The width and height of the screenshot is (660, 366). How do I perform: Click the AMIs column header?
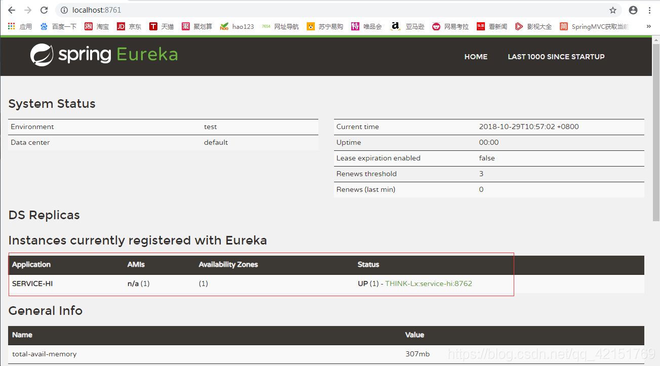[136, 264]
